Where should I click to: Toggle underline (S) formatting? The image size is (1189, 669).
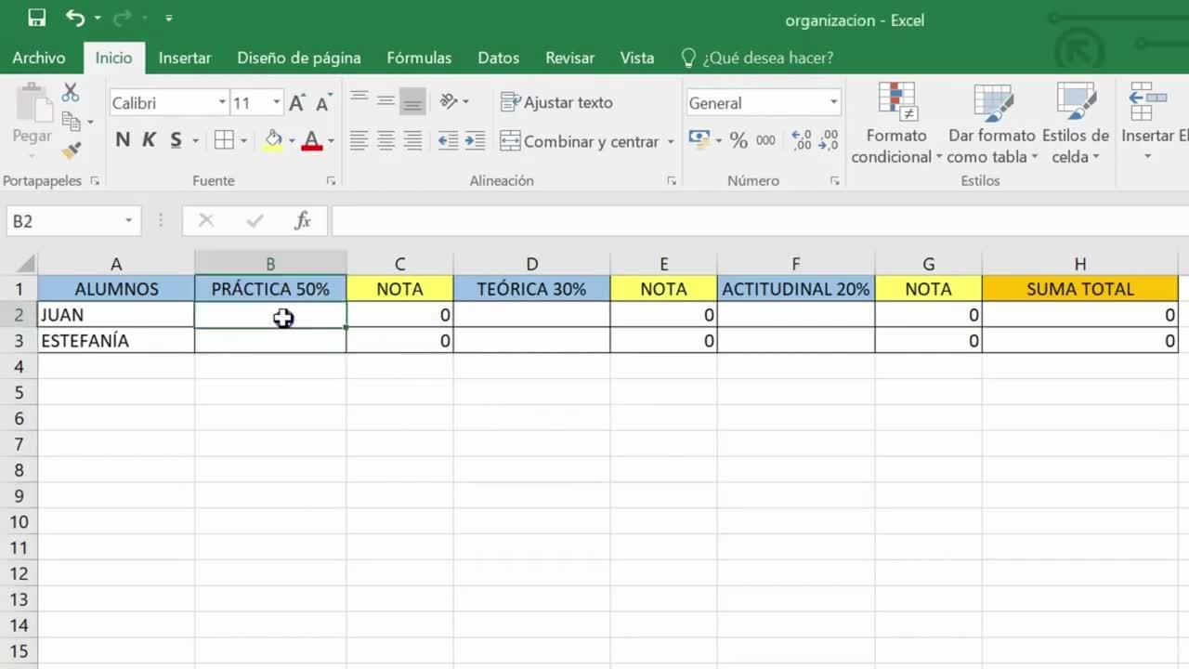coord(176,140)
